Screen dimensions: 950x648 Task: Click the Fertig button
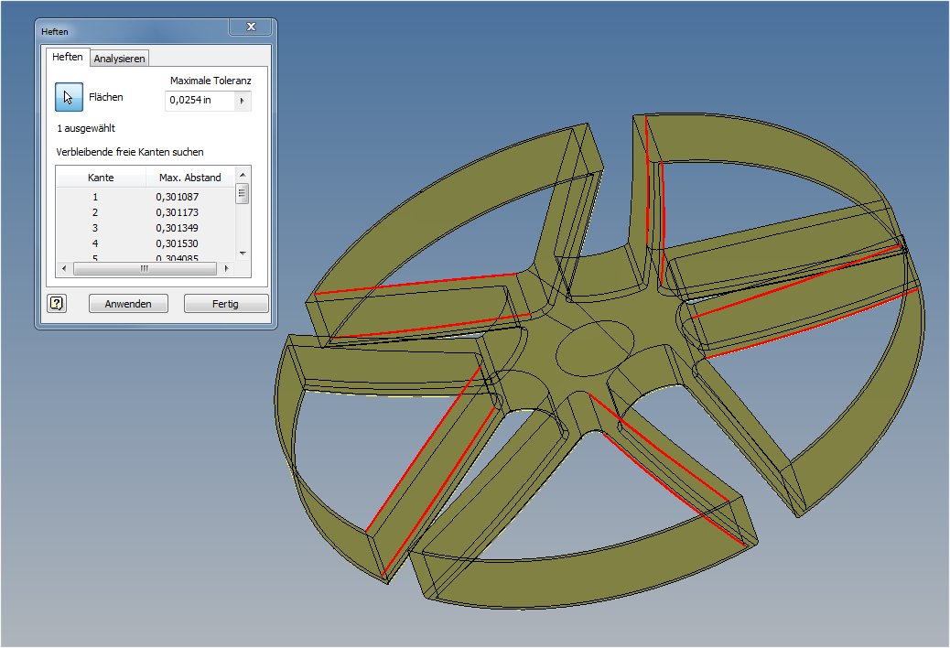[x=225, y=304]
